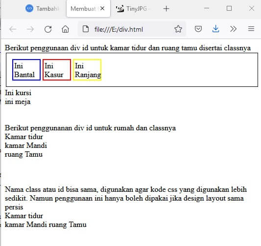Click the line 'kamar Mandi ruang Tamu'
The height and width of the screenshot is (246, 261).
point(46,225)
